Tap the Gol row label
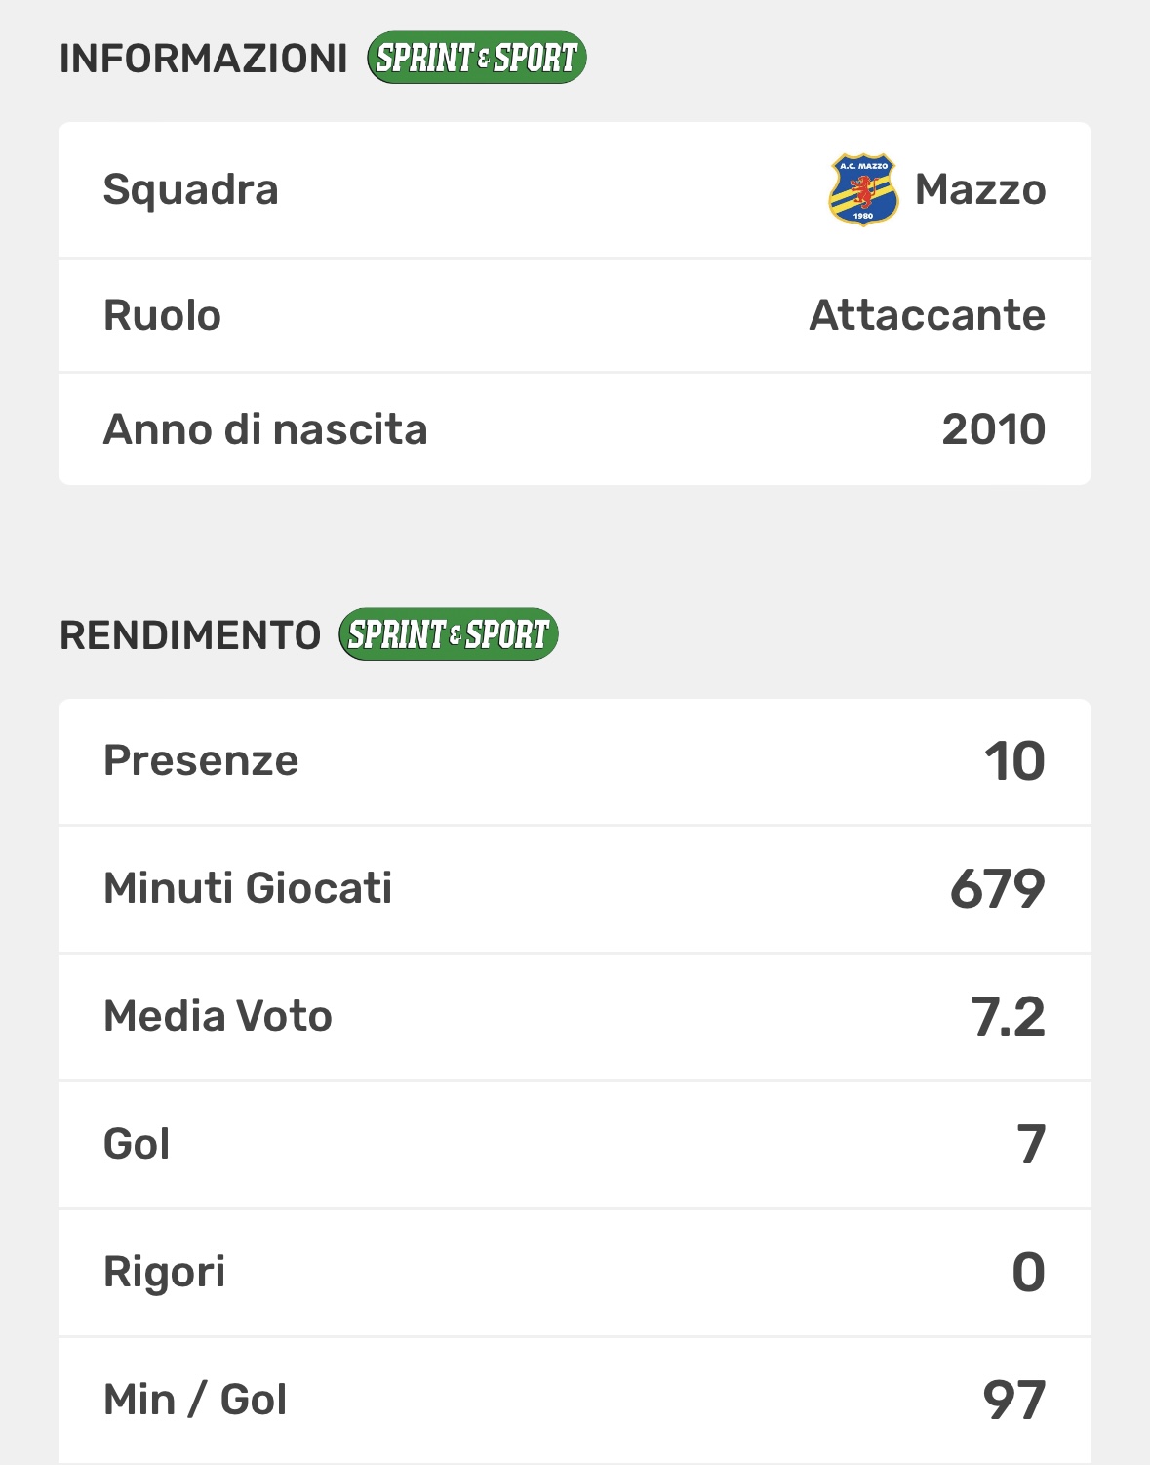 [137, 1144]
